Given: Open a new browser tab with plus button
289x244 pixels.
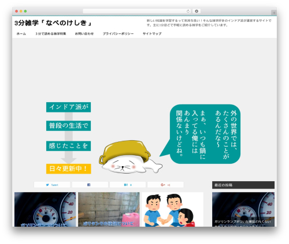Looking at the screenshot, I should (x=274, y=13).
